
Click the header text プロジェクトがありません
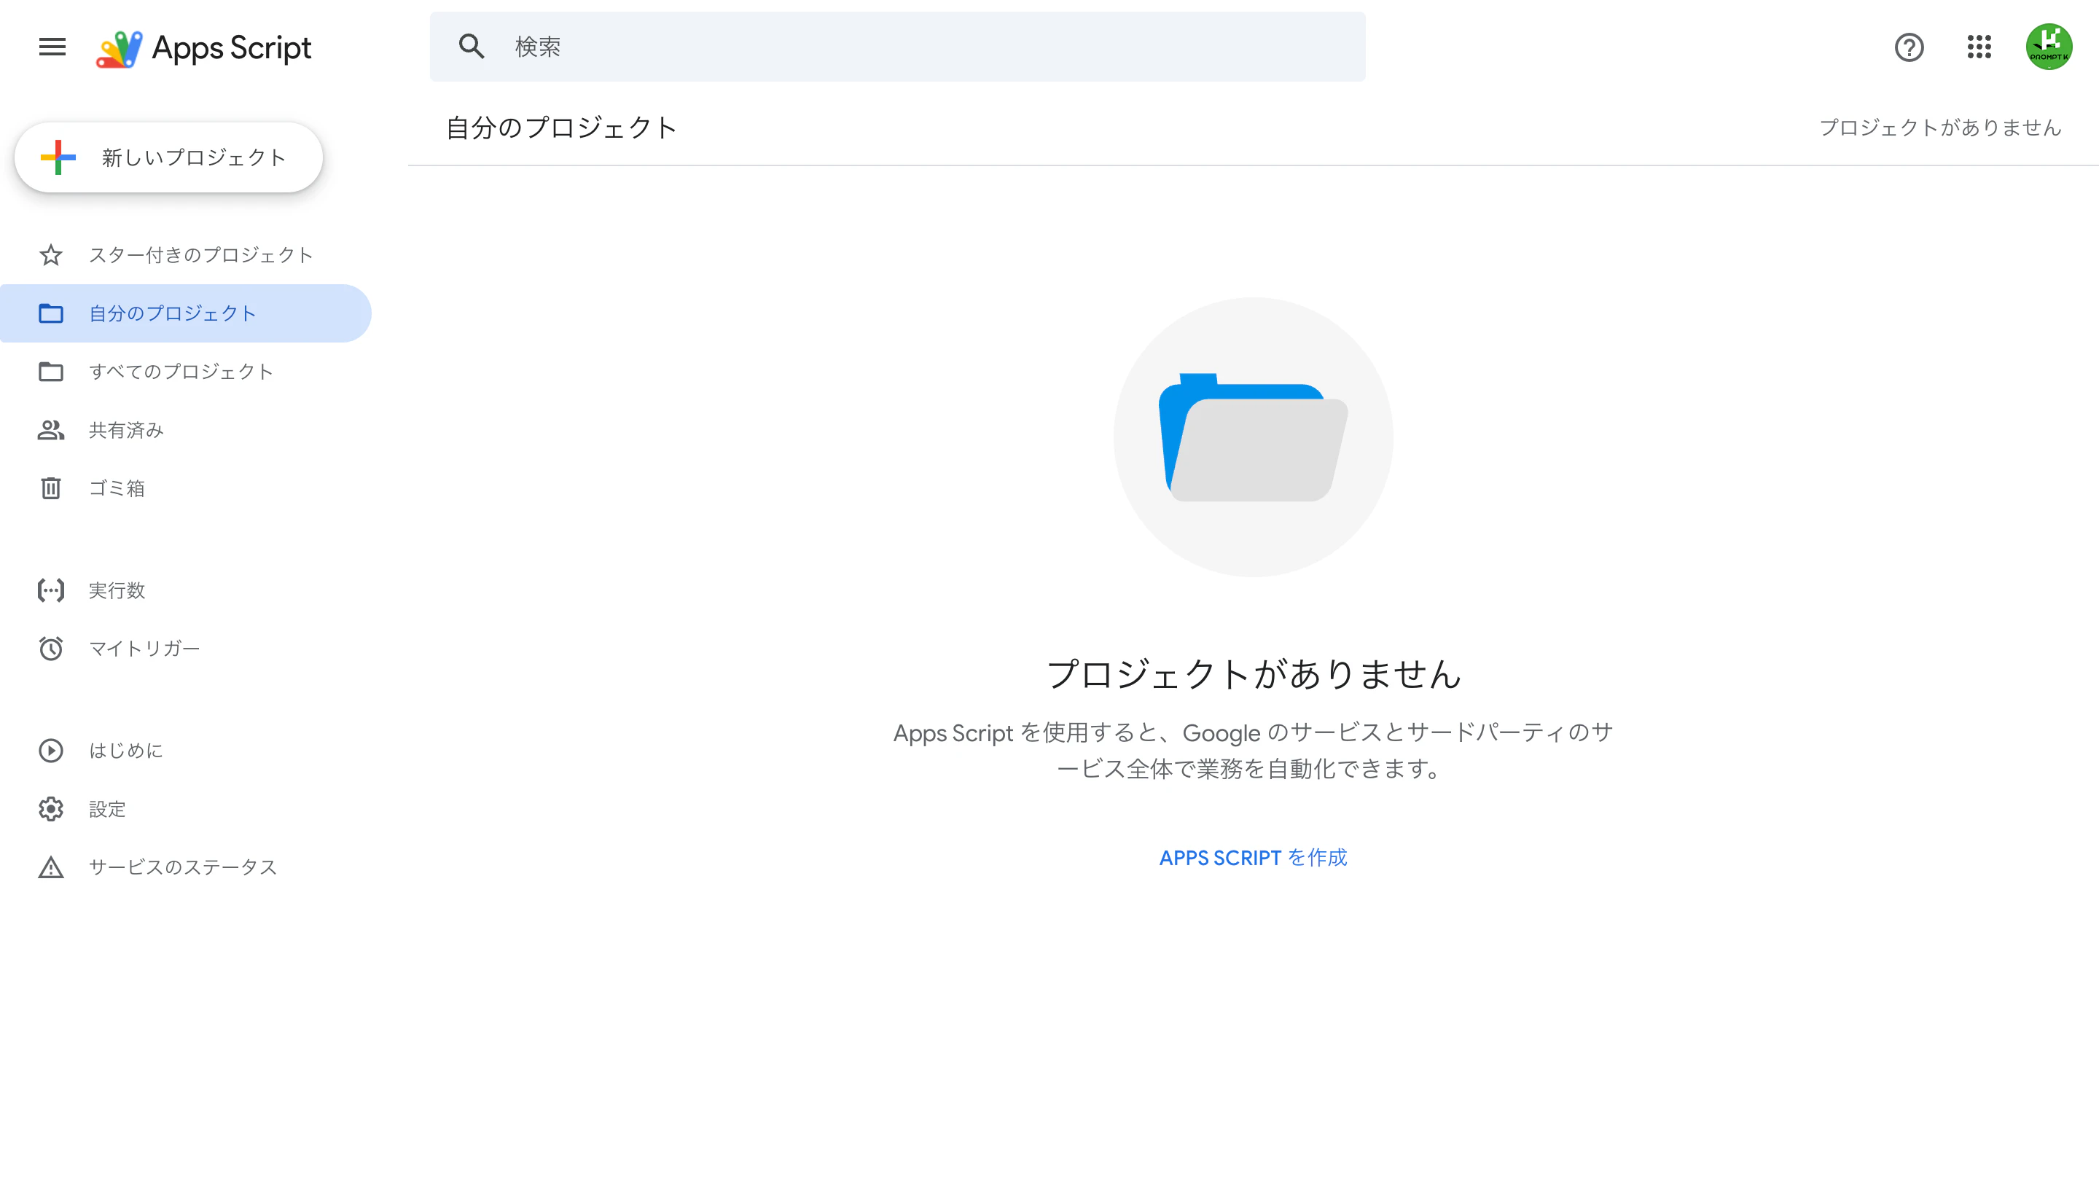tap(1940, 127)
